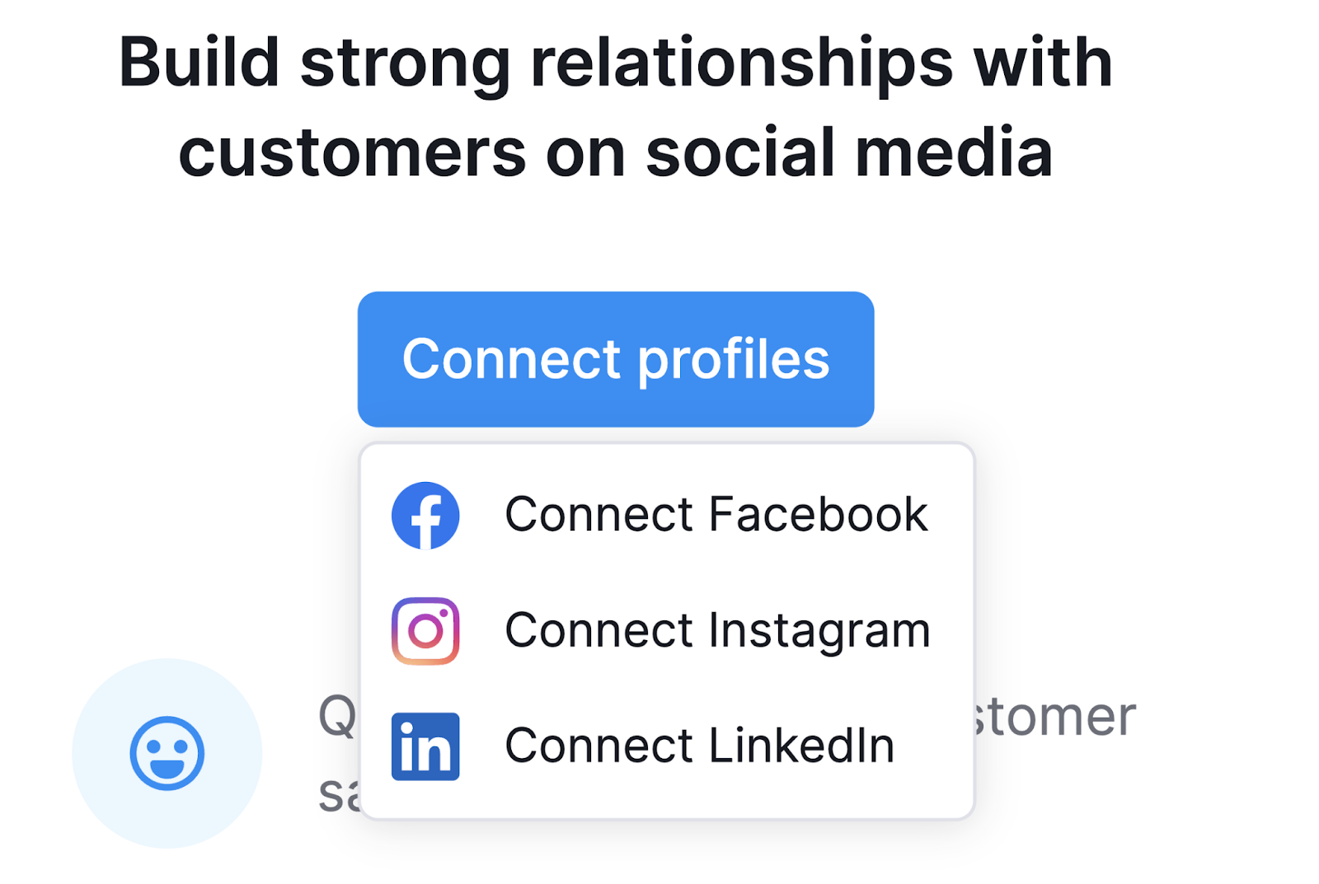Select Connect Instagram option
The height and width of the screenshot is (884, 1319).
pos(716,630)
